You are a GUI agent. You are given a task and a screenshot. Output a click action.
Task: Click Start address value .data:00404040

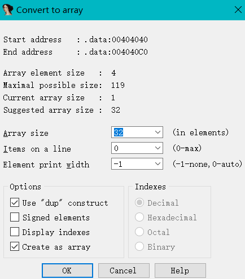tap(116, 39)
